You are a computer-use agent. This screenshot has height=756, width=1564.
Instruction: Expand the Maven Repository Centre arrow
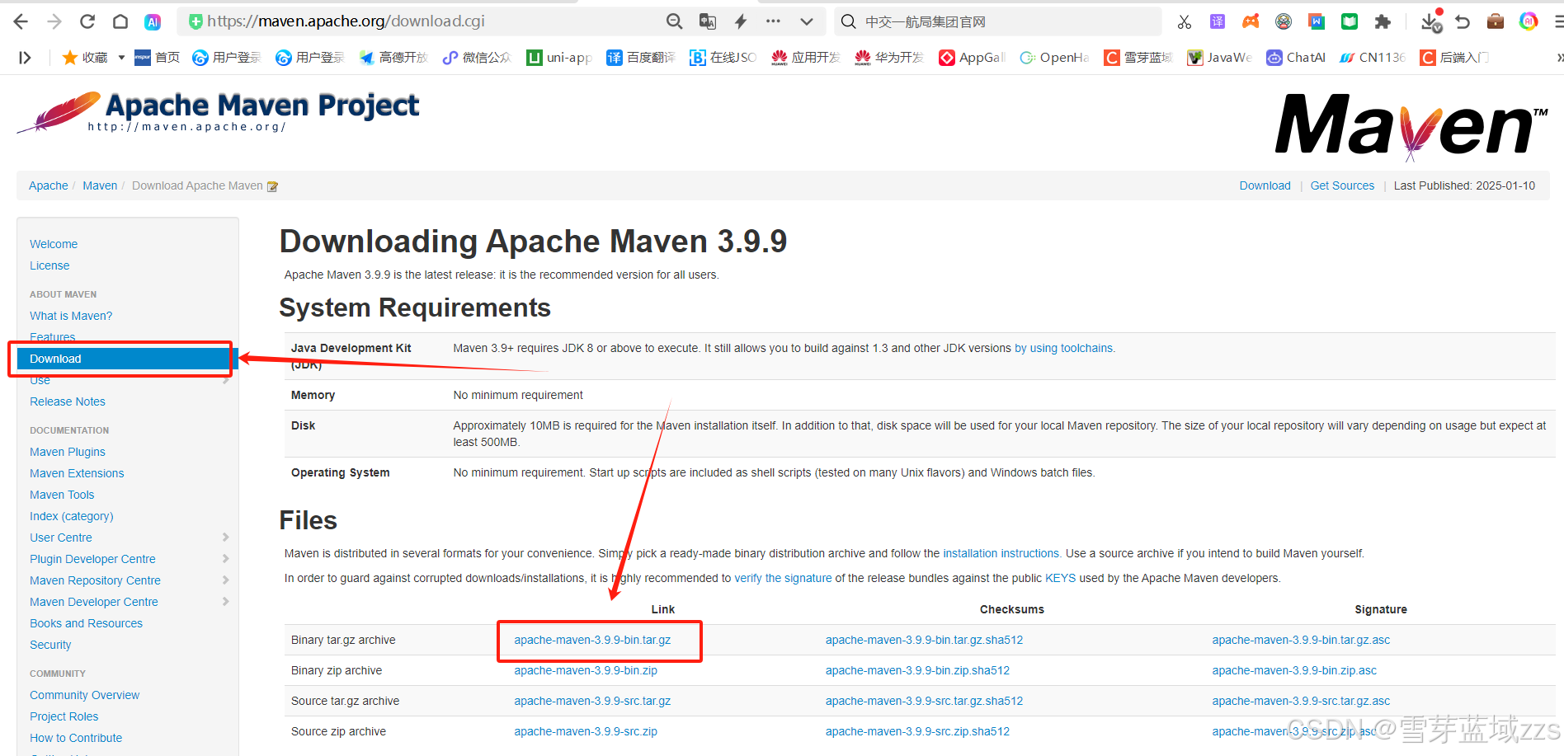point(226,580)
